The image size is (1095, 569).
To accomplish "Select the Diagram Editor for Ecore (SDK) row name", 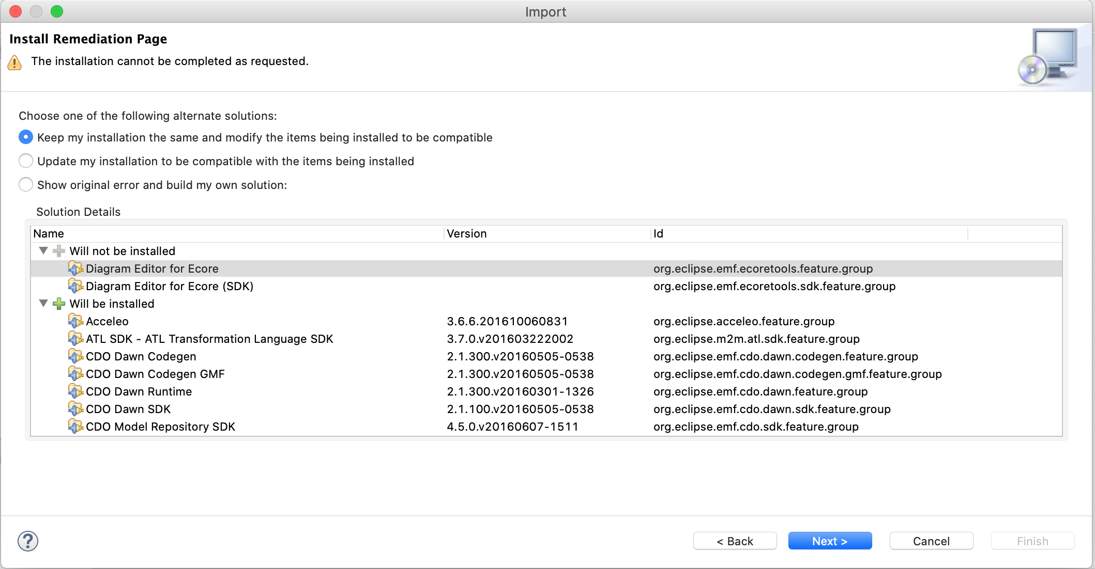I will 170,286.
